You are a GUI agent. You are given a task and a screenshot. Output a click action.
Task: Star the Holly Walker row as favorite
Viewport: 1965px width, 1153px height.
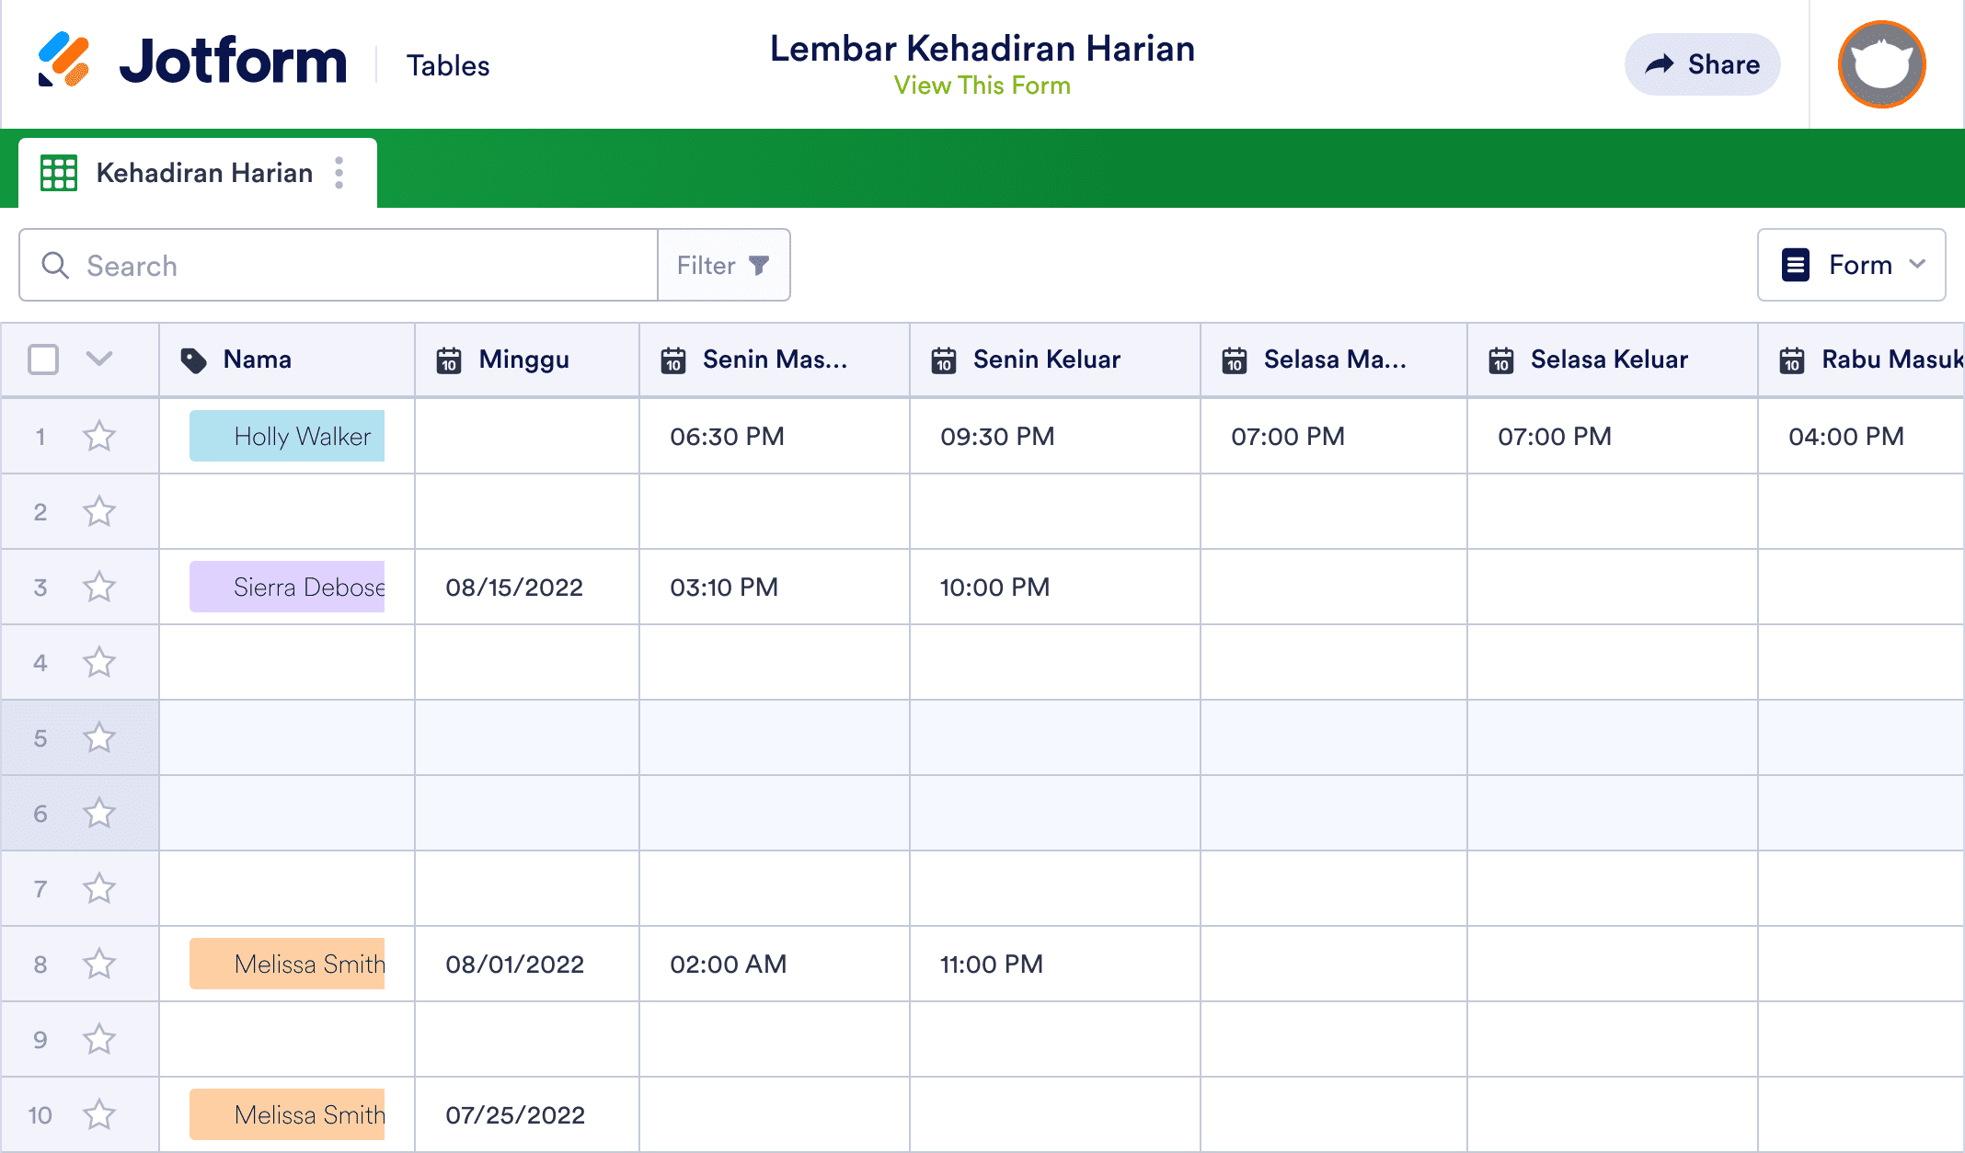[99, 436]
